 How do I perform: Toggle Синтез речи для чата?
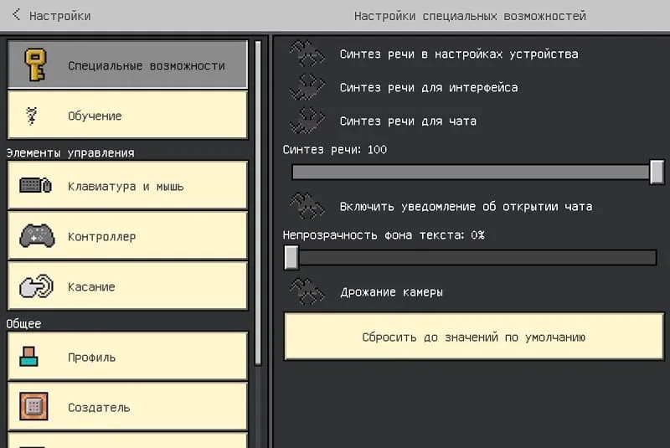[x=307, y=121]
